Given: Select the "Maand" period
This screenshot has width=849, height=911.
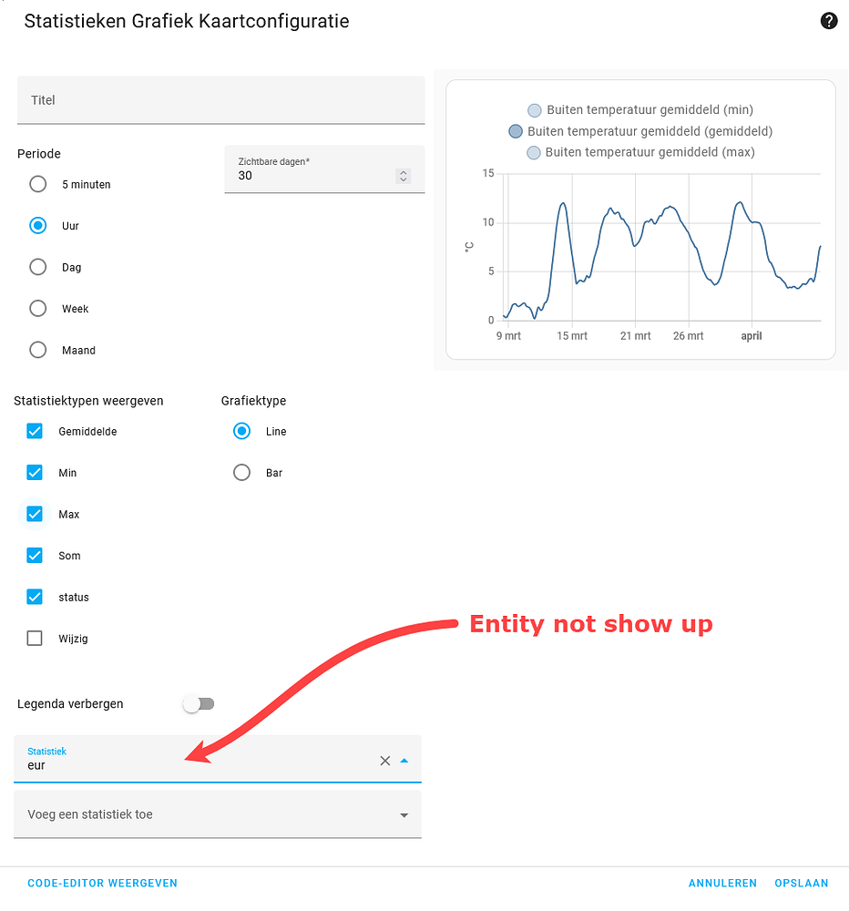Looking at the screenshot, I should coord(37,350).
